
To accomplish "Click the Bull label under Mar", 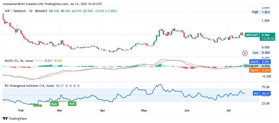I will (72, 104).
